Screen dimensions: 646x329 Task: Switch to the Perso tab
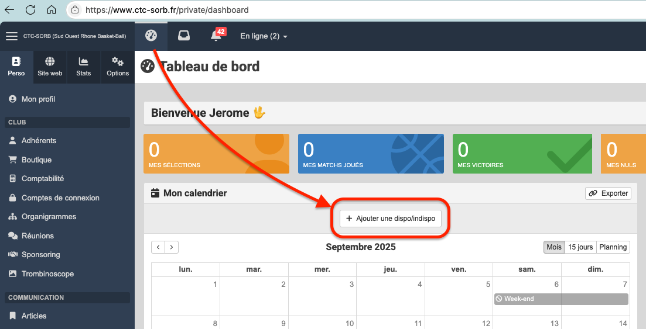coord(16,67)
